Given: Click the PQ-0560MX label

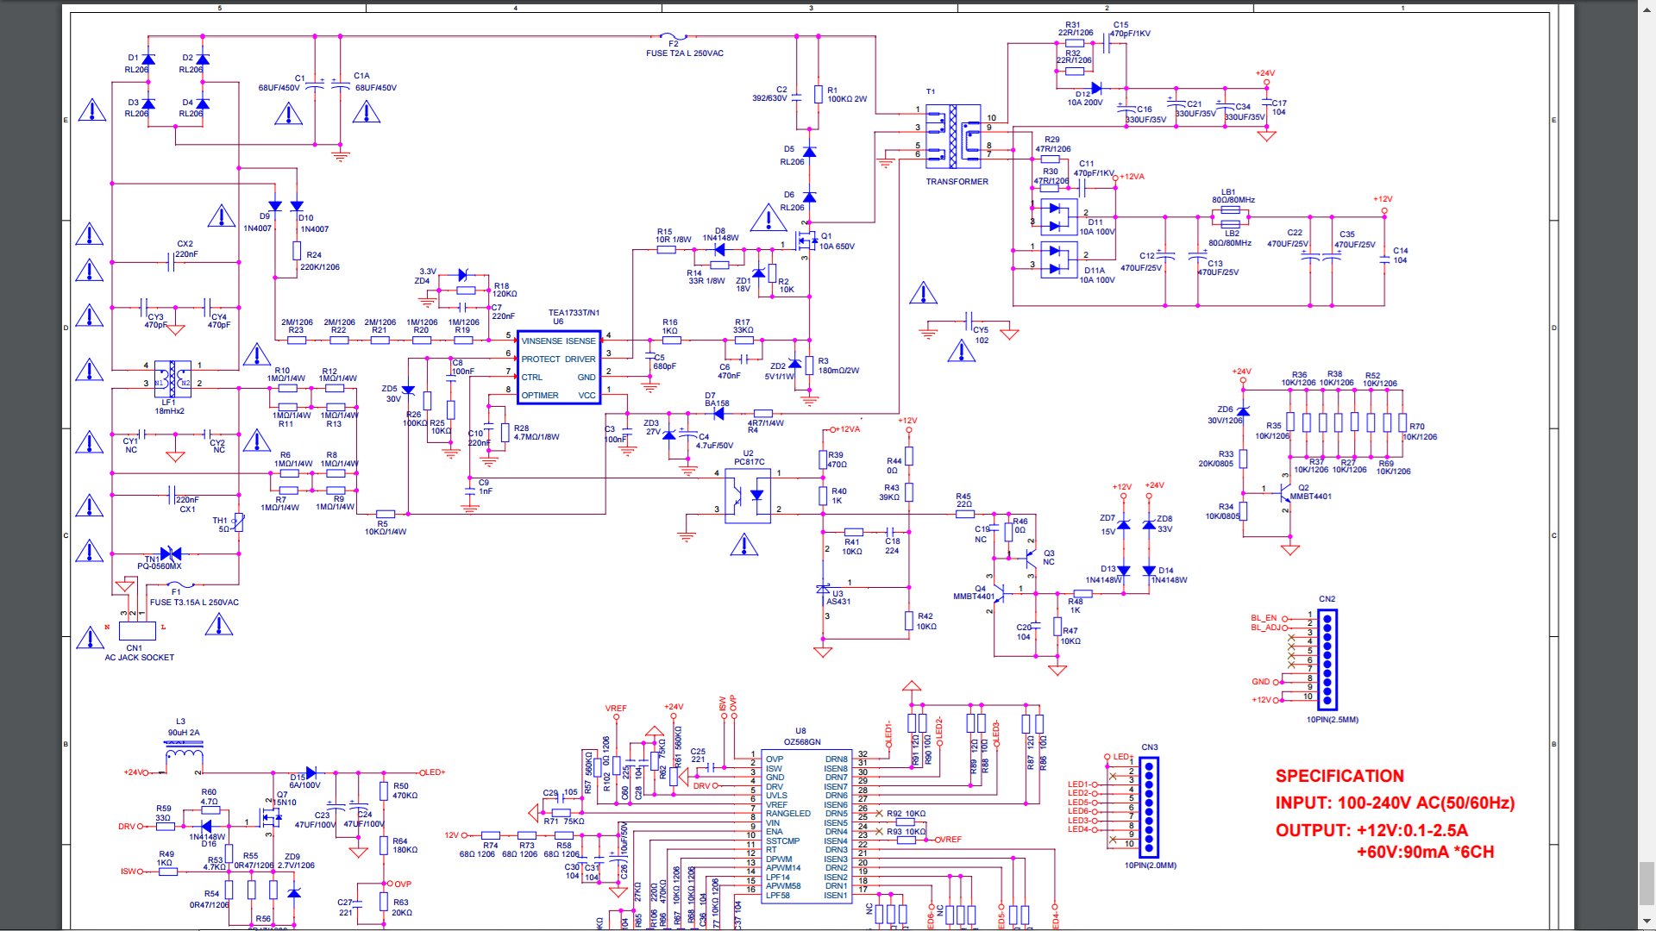Looking at the screenshot, I should click(x=160, y=566).
